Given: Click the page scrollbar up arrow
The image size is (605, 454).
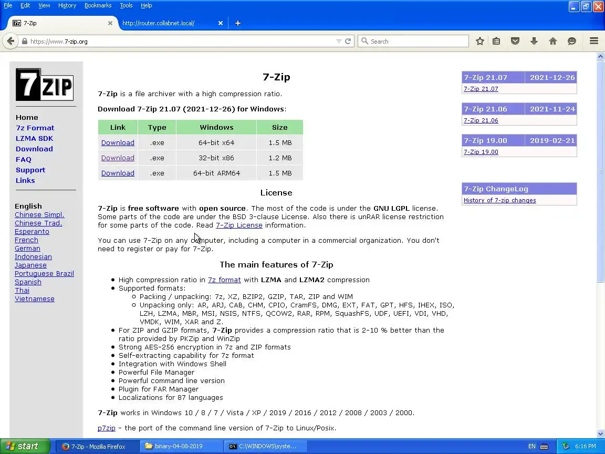Looking at the screenshot, I should pyautogui.click(x=600, y=56).
